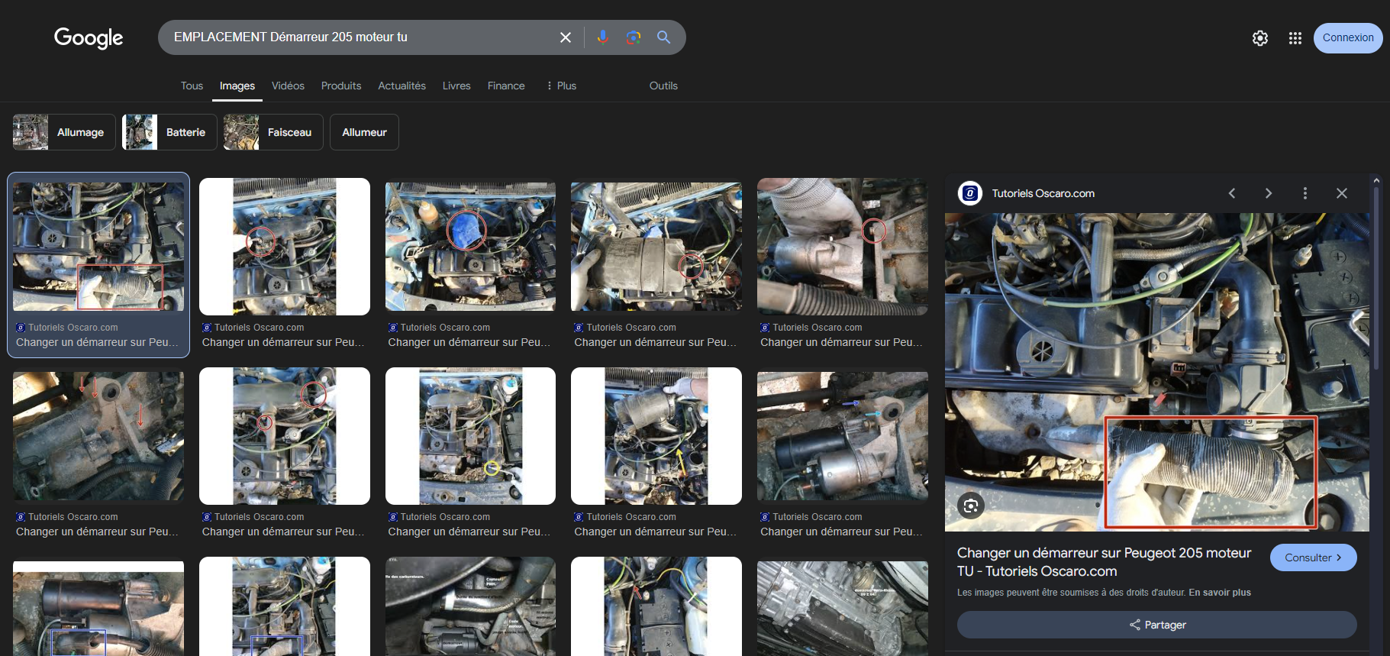Switch to the Tous tab
The height and width of the screenshot is (656, 1390).
pyautogui.click(x=192, y=86)
